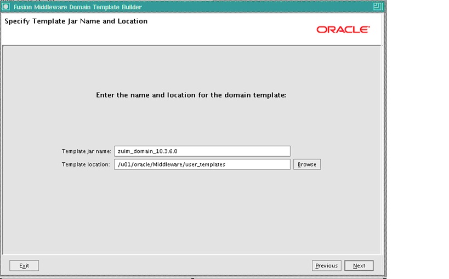Click the window menu icon in title bar
Screen dimensions: 449x279
pos(6,7)
